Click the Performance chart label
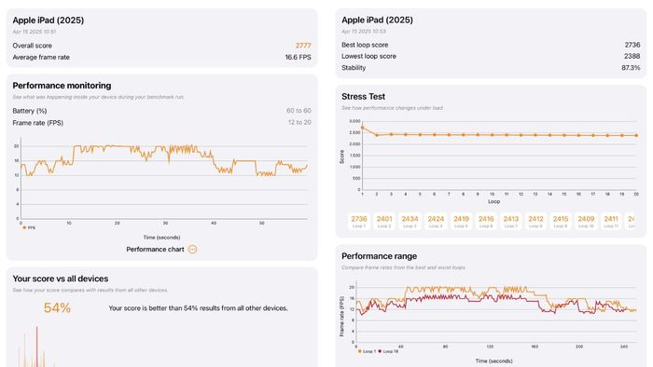 click(155, 250)
